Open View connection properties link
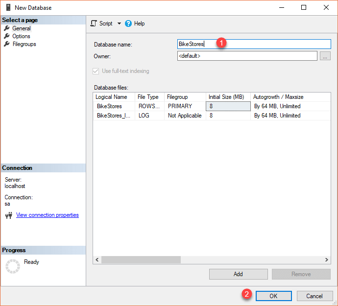The image size is (338, 306). coord(47,215)
